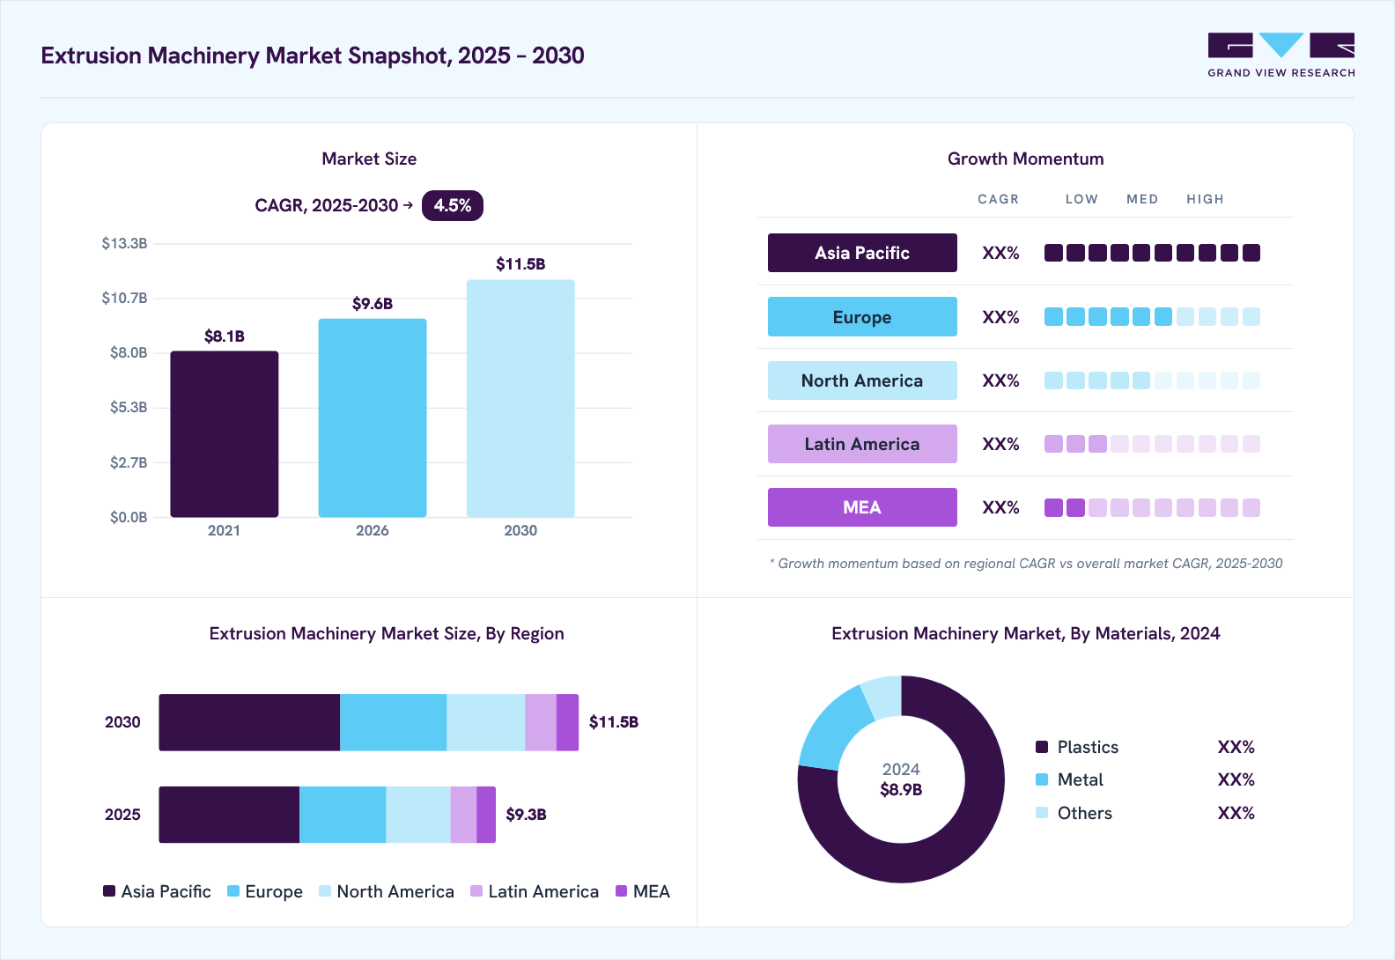
Task: Click the By Region chart heading
Action: tap(387, 634)
